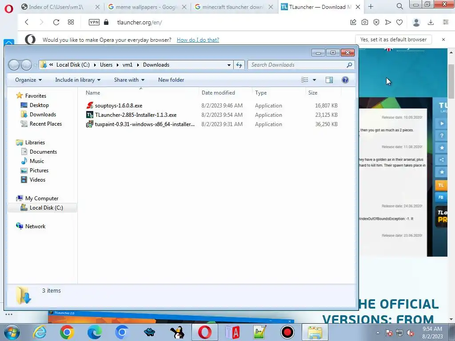Sort files by Date modified column
This screenshot has width=455, height=341.
(x=218, y=93)
